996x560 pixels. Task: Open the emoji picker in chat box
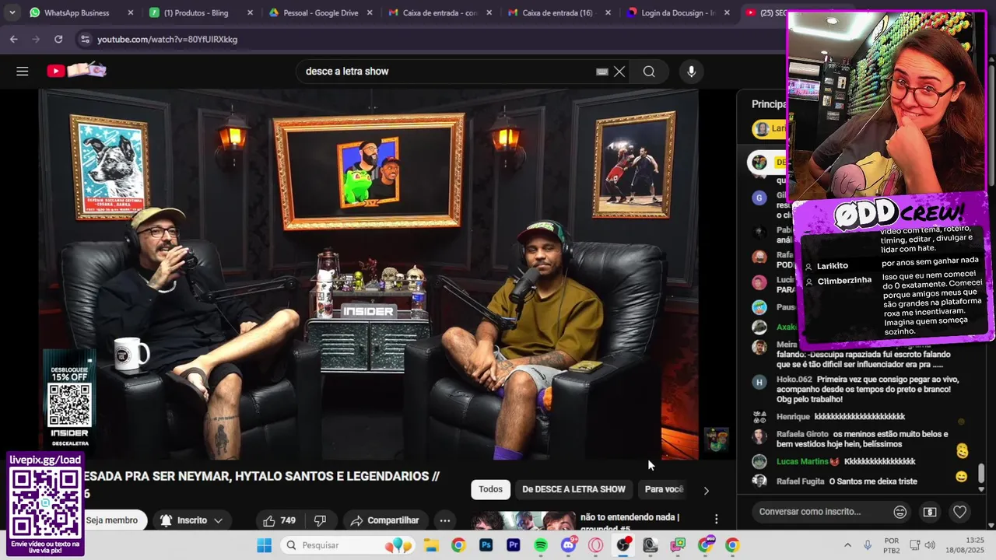click(x=900, y=512)
